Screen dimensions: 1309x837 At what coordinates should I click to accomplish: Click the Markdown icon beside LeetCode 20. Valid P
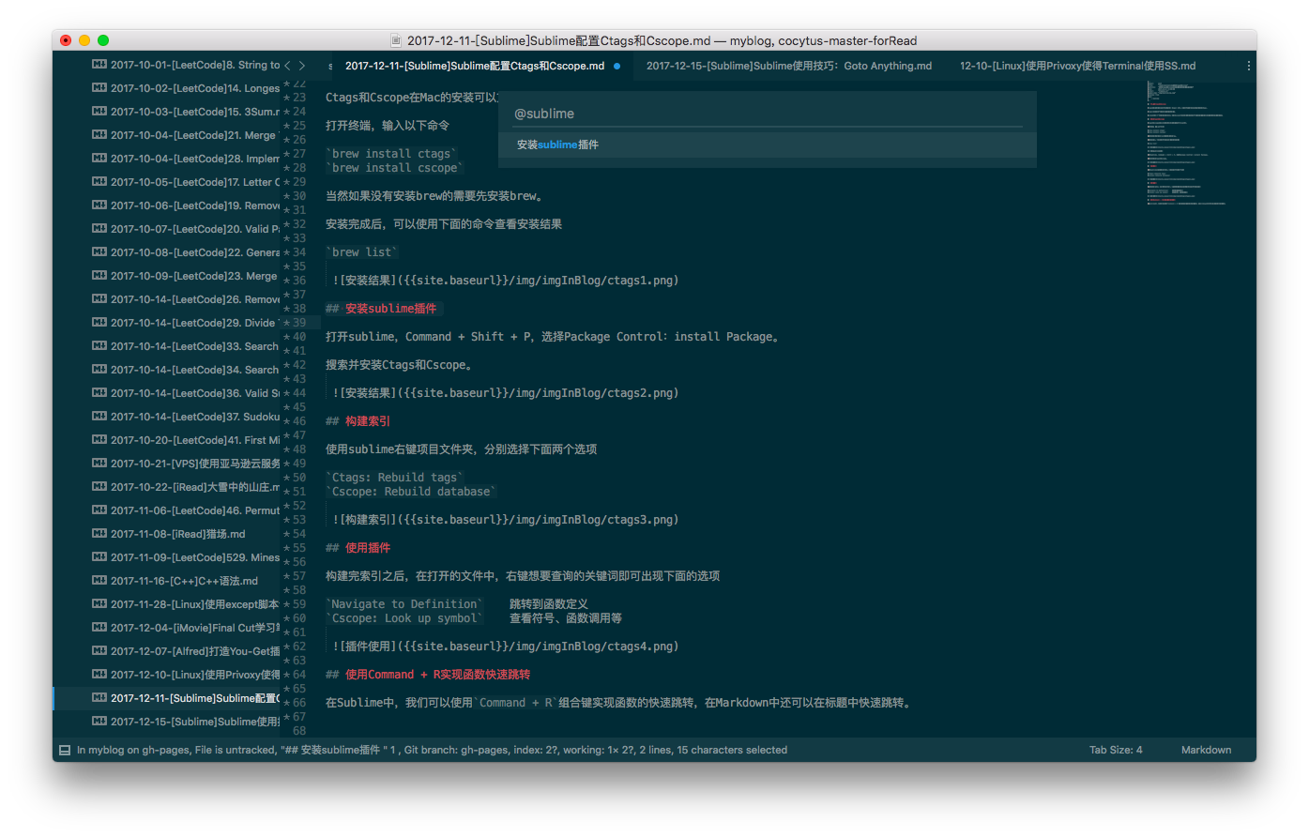tap(99, 229)
